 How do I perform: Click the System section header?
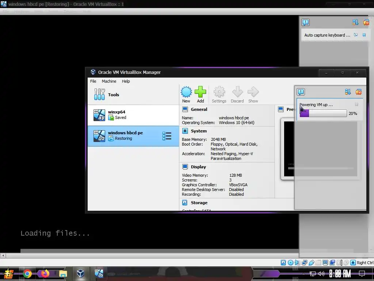(x=199, y=131)
